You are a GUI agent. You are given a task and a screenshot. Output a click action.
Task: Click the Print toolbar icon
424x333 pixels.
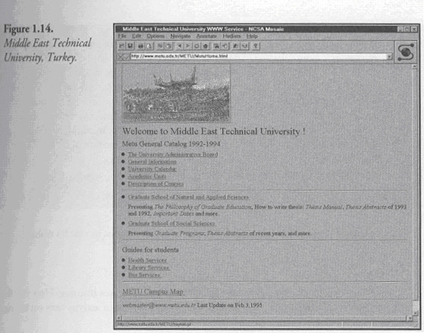click(x=140, y=46)
